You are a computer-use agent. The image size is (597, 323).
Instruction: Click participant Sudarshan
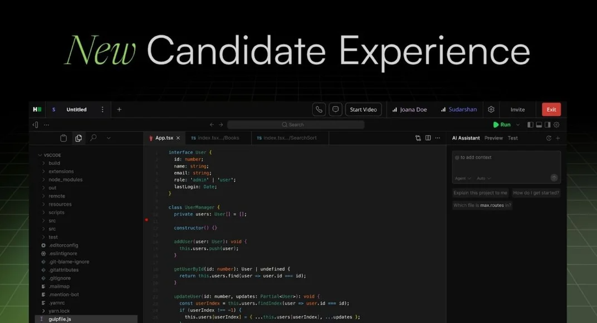tap(459, 109)
